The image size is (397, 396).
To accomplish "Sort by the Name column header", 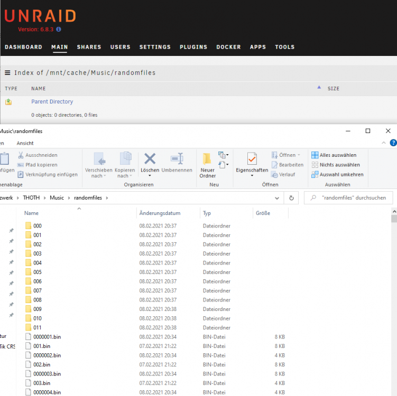I will coord(31,213).
